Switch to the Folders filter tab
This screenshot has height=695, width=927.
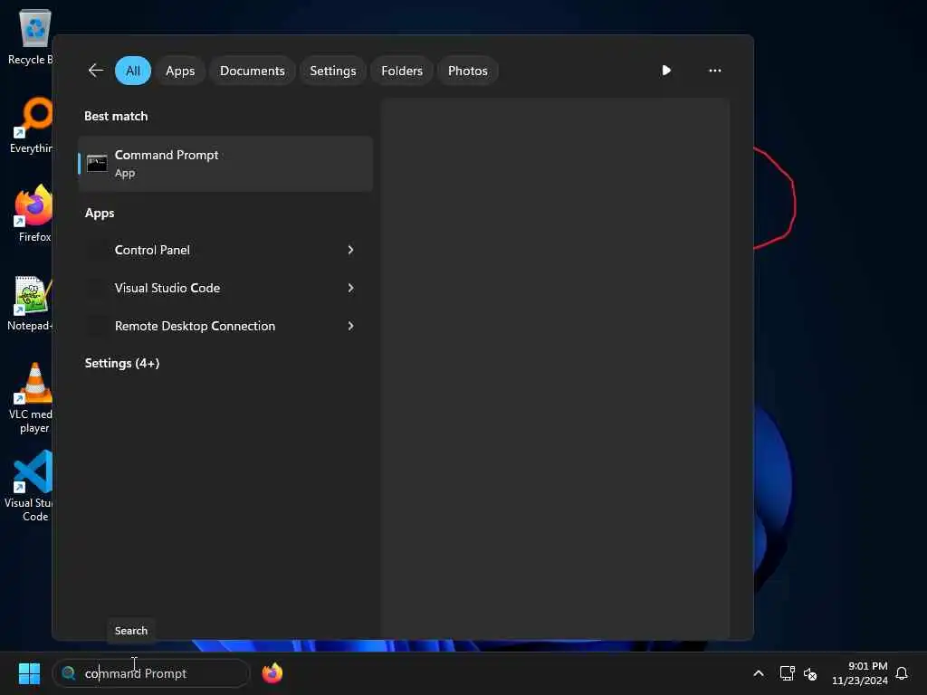[402, 71]
